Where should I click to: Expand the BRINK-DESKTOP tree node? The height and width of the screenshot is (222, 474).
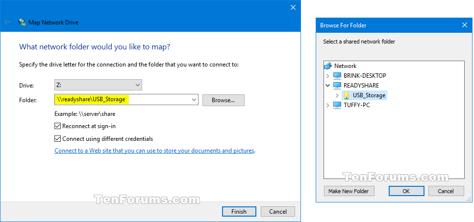pos(328,76)
